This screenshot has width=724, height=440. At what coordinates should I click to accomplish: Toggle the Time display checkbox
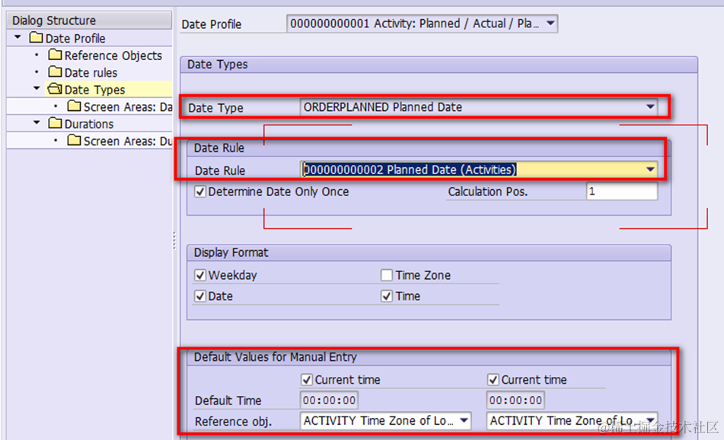point(387,296)
